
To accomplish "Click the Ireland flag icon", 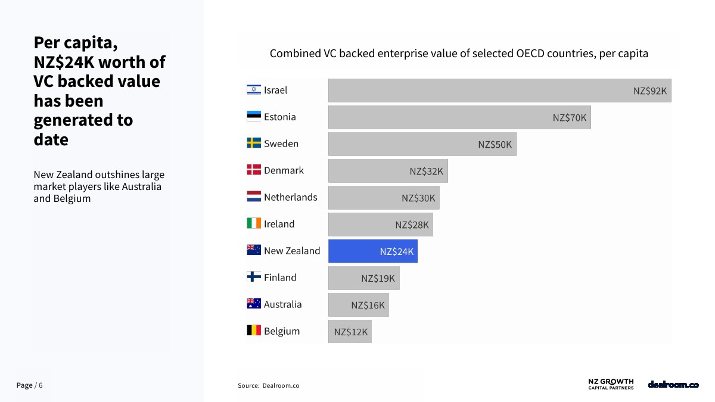I will pyautogui.click(x=254, y=224).
